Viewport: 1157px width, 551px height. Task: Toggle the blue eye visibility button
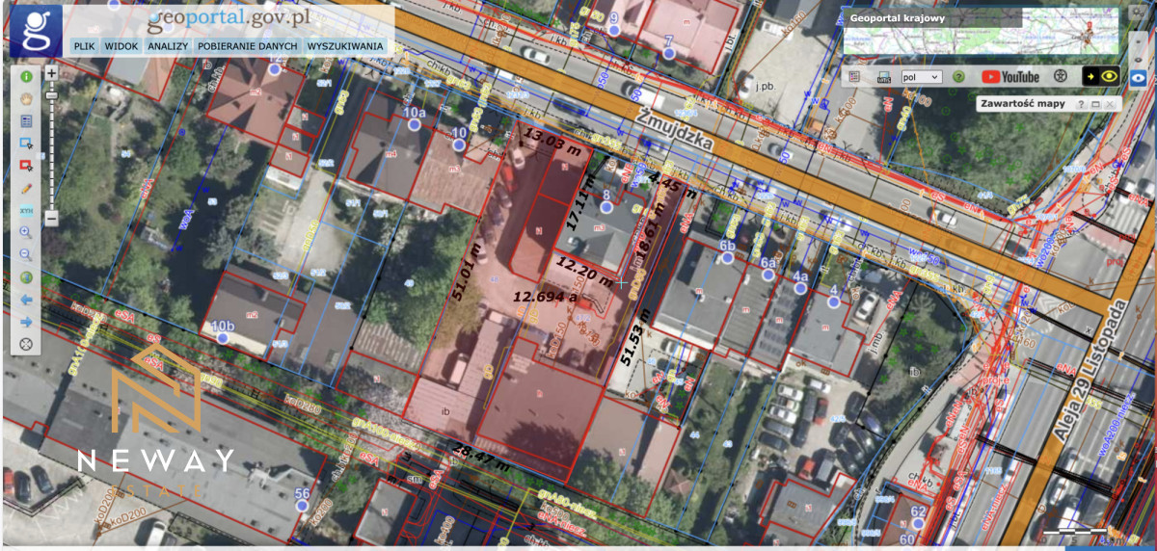[1138, 77]
